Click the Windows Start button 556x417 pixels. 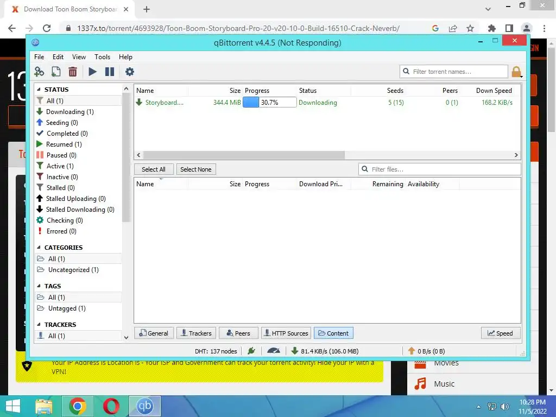pyautogui.click(x=13, y=406)
